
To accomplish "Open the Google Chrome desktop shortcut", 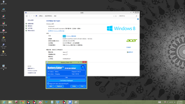I will [3, 39].
